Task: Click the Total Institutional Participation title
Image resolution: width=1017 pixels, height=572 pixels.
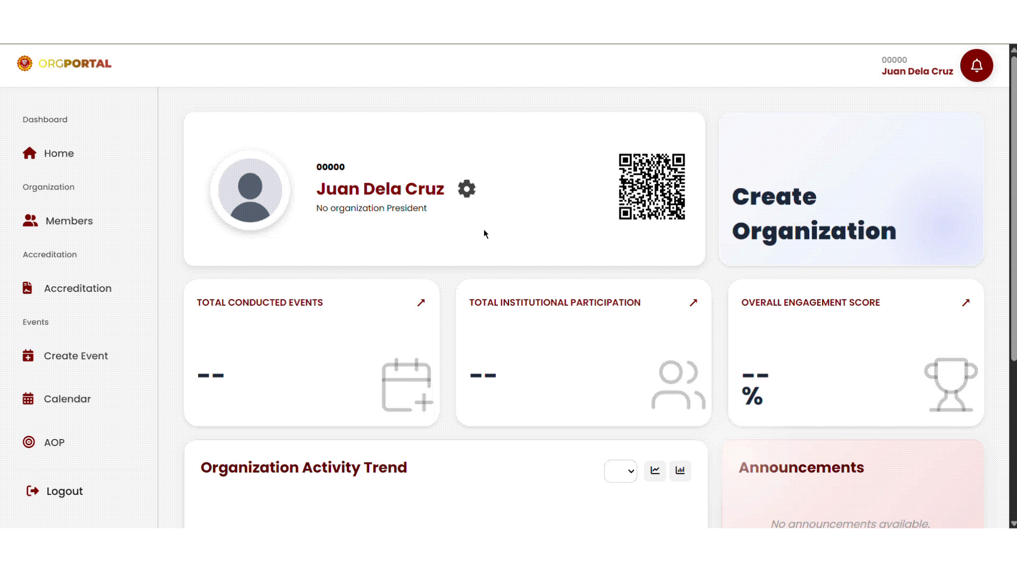Action: [x=555, y=302]
